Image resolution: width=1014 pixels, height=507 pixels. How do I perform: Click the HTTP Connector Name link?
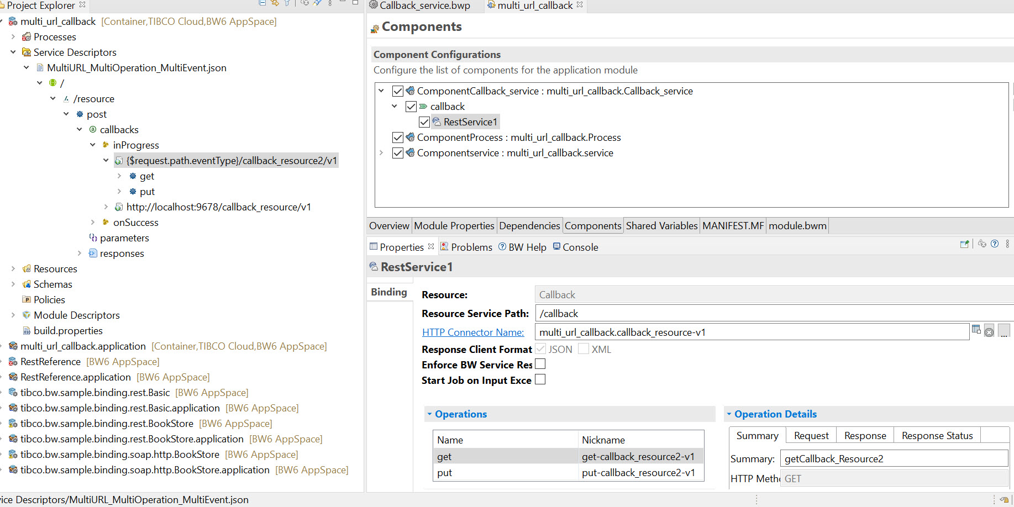[473, 332]
